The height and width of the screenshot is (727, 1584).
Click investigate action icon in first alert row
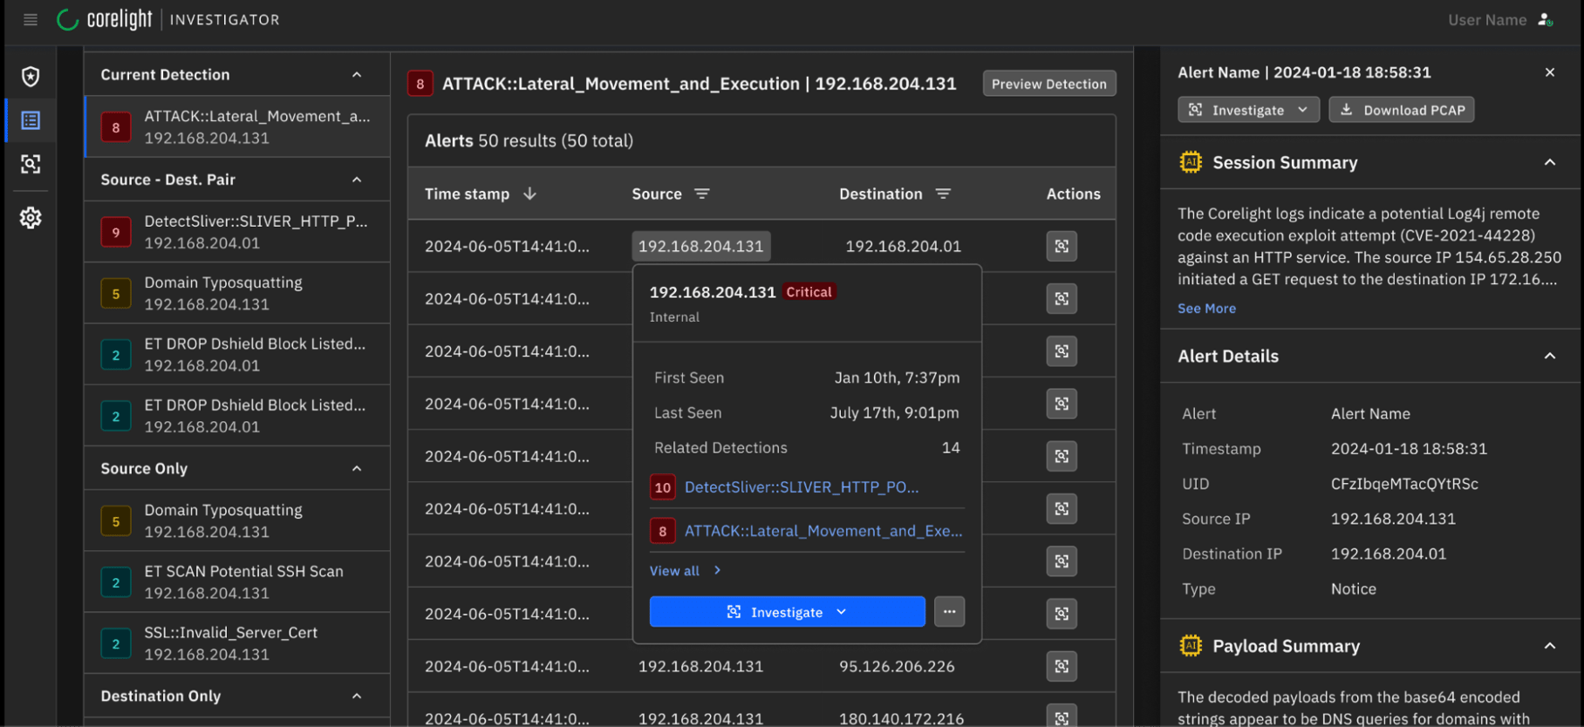coord(1062,246)
